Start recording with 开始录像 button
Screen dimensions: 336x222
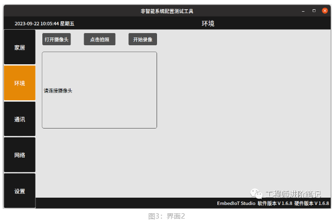click(142, 39)
